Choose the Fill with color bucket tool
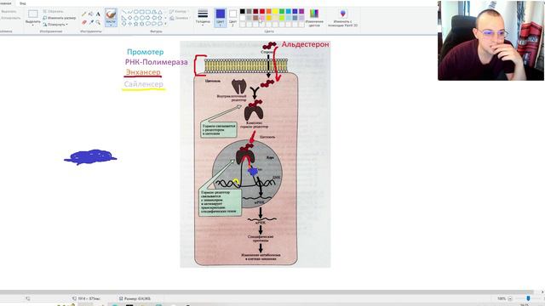 [x=91, y=14]
